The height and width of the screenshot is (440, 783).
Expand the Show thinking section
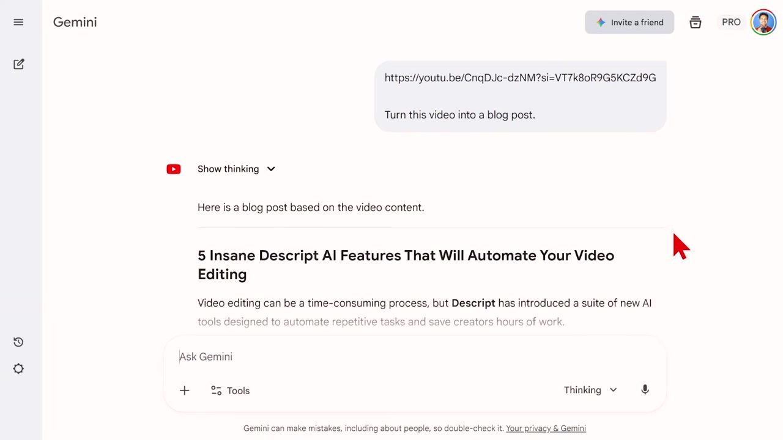coord(237,169)
